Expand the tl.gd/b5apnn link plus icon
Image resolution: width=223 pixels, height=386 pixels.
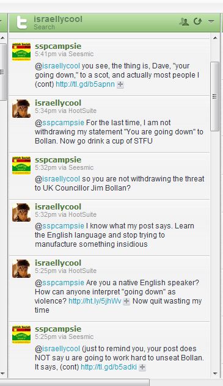point(120,84)
